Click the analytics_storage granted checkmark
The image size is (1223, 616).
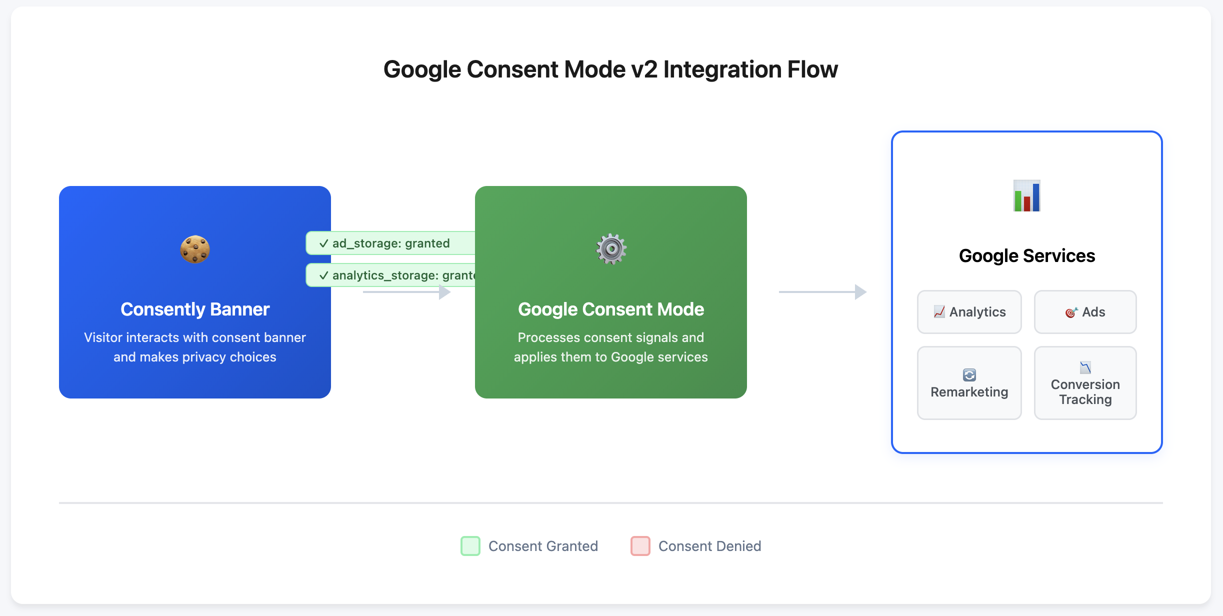323,275
